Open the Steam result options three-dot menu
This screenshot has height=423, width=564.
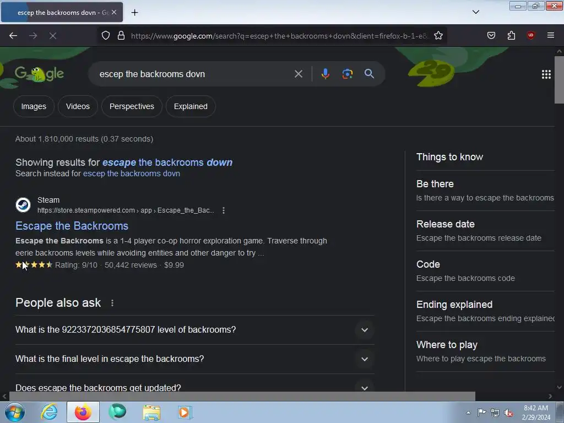pyautogui.click(x=224, y=210)
